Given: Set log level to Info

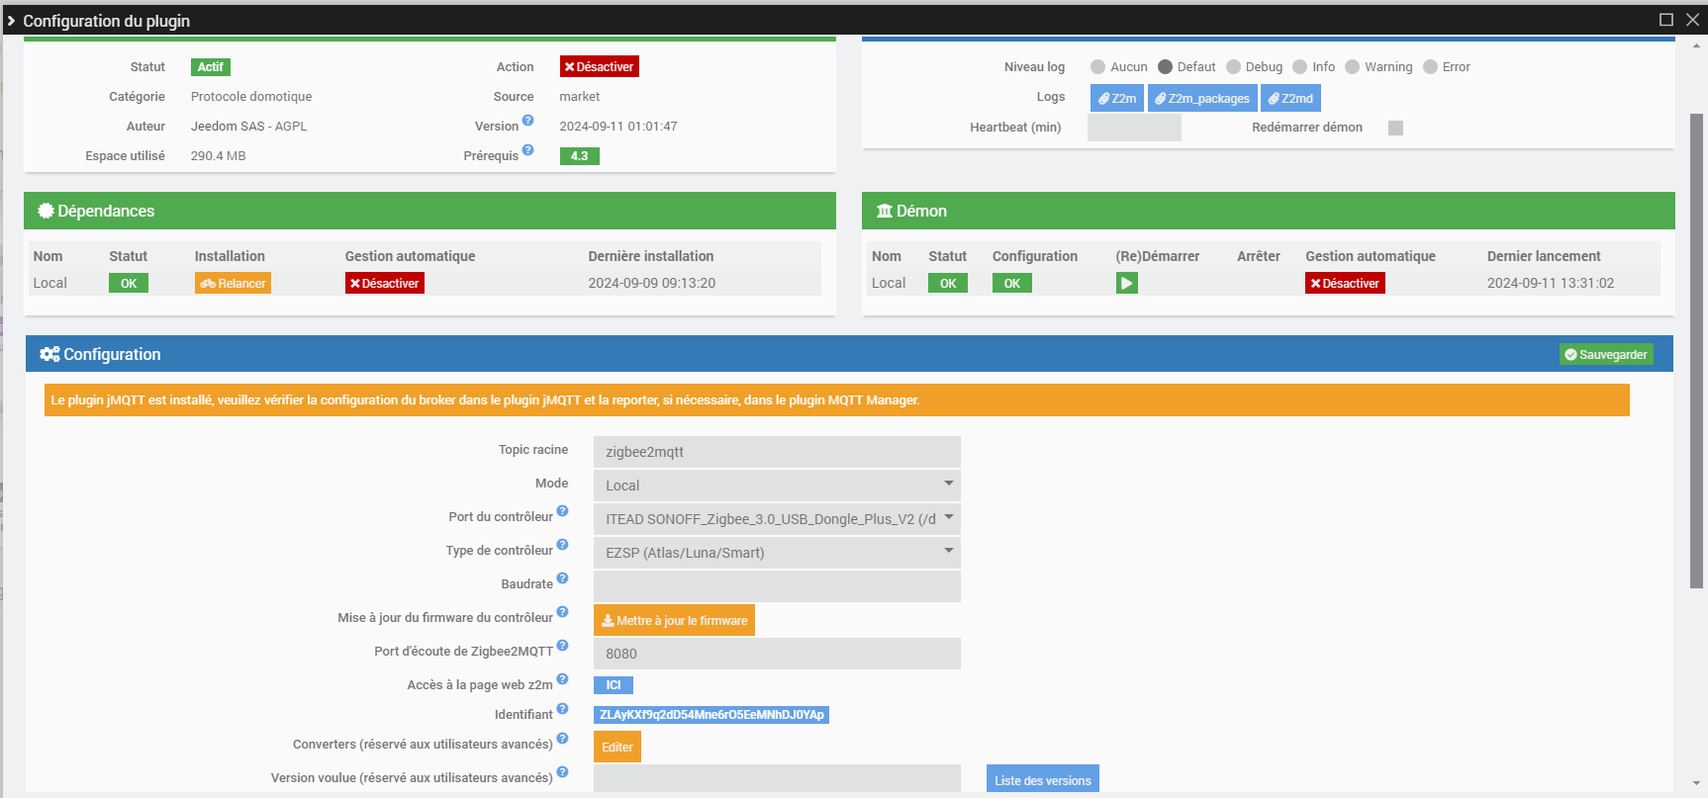Looking at the screenshot, I should 1300,67.
